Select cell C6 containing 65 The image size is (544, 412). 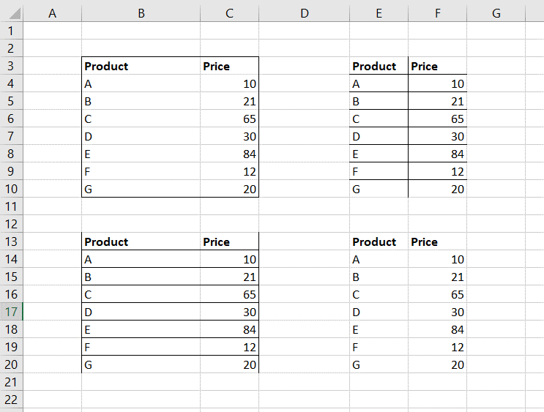[x=229, y=119]
